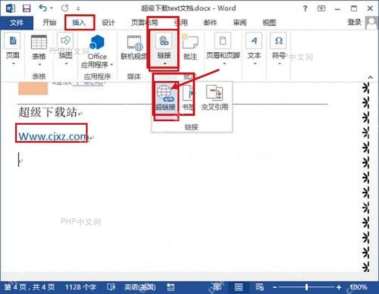Insert online video via 联机视频
This screenshot has height=294, width=379.
point(134,48)
